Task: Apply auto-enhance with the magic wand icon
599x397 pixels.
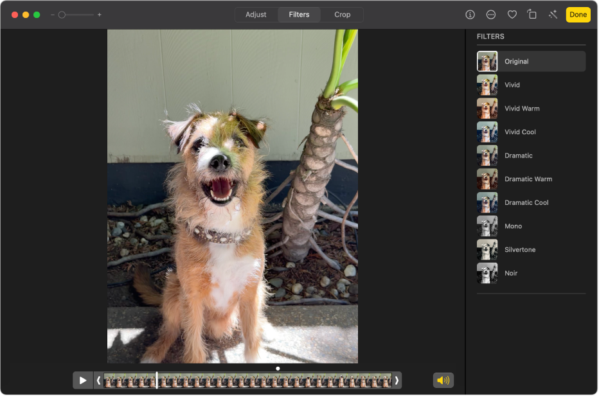Action: pos(553,15)
